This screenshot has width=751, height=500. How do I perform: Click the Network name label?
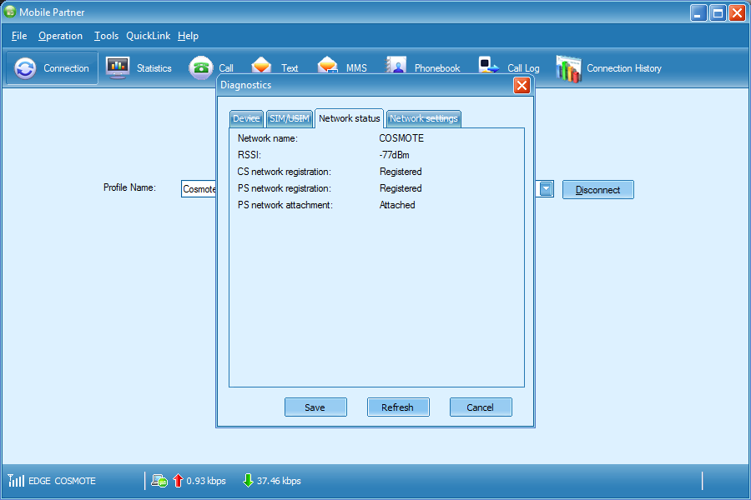pyautogui.click(x=267, y=138)
